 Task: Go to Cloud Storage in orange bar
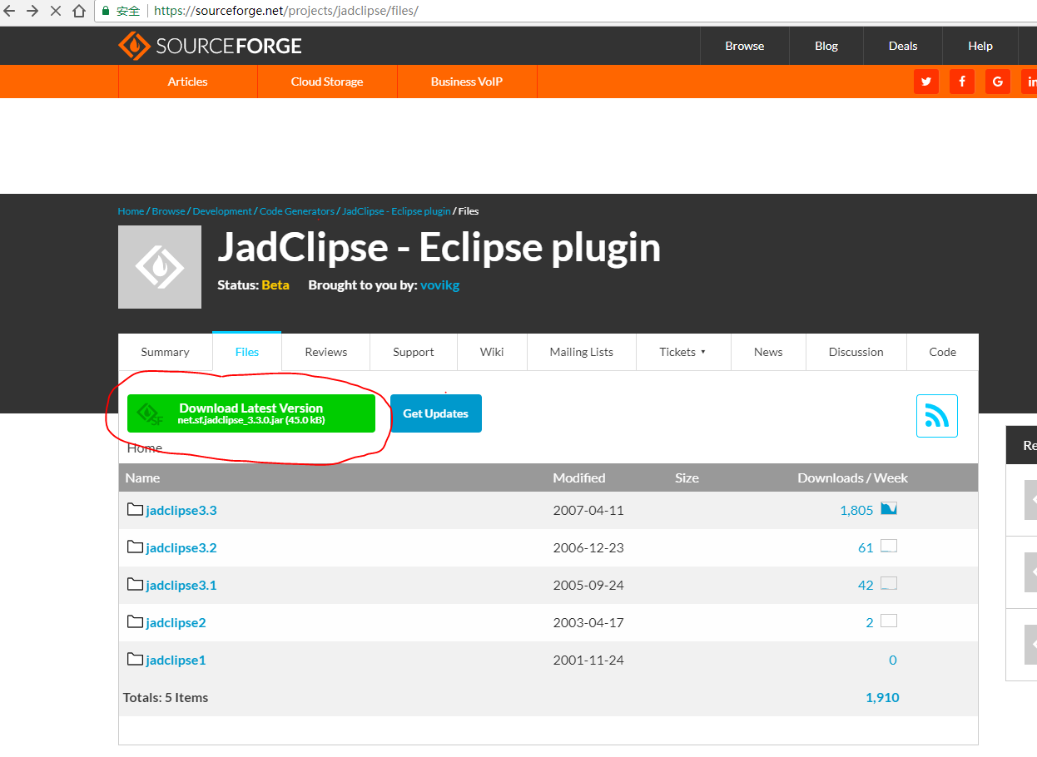327,82
